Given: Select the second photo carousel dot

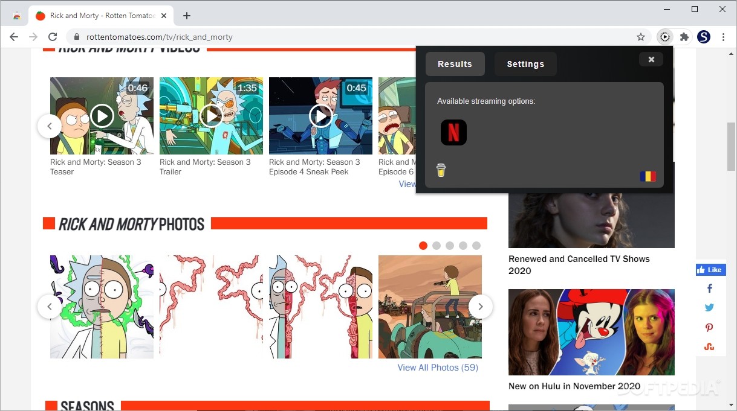Looking at the screenshot, I should (437, 246).
